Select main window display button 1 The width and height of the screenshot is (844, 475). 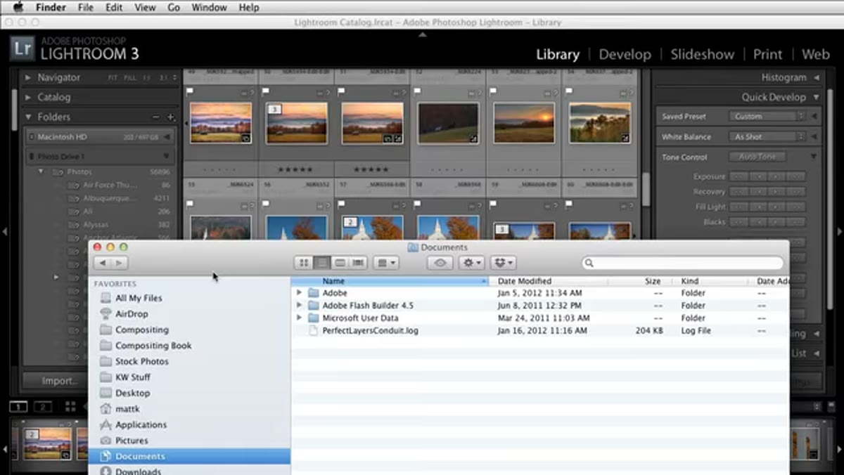18,407
